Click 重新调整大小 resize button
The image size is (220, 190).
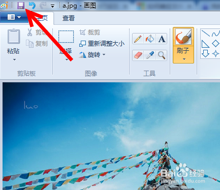pos(102,44)
